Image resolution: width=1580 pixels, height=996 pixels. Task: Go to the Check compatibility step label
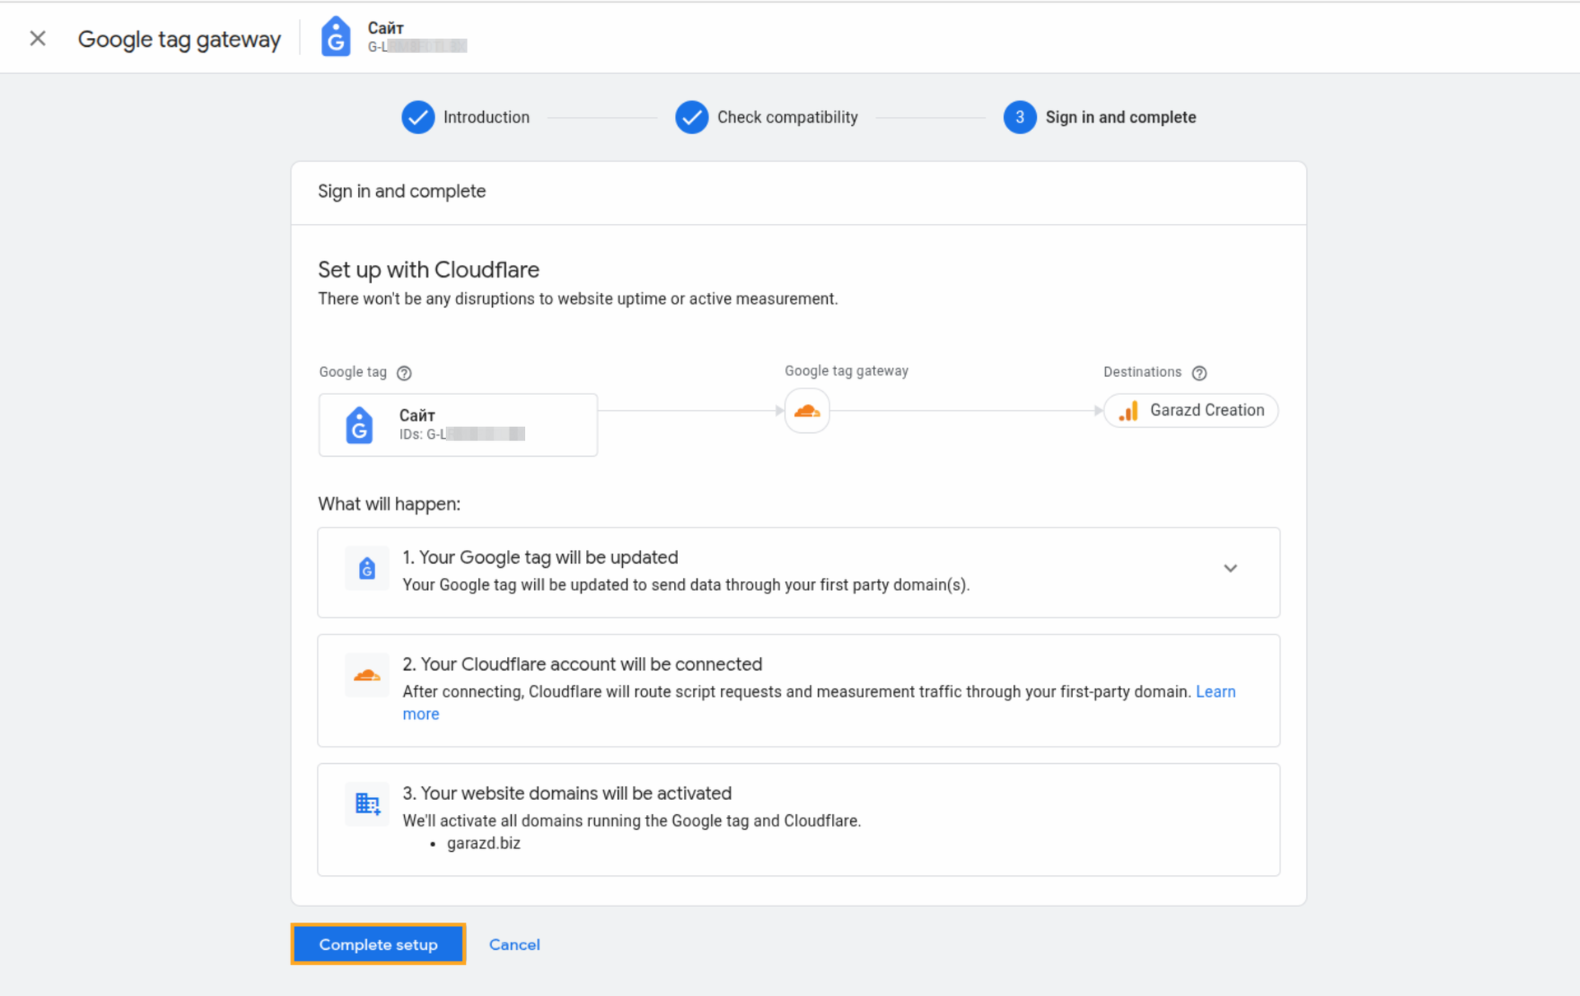[787, 117]
